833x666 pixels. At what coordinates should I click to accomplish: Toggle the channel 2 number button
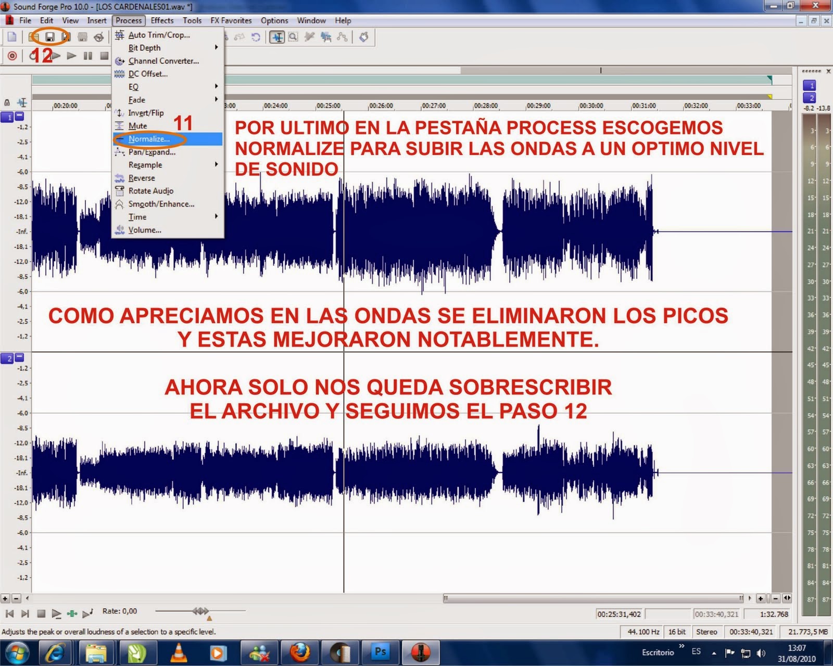7,358
